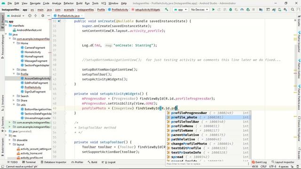This screenshot has height=169, width=301.
Task: Open the No Devices selector dropdown
Action: click(x=199, y=9)
